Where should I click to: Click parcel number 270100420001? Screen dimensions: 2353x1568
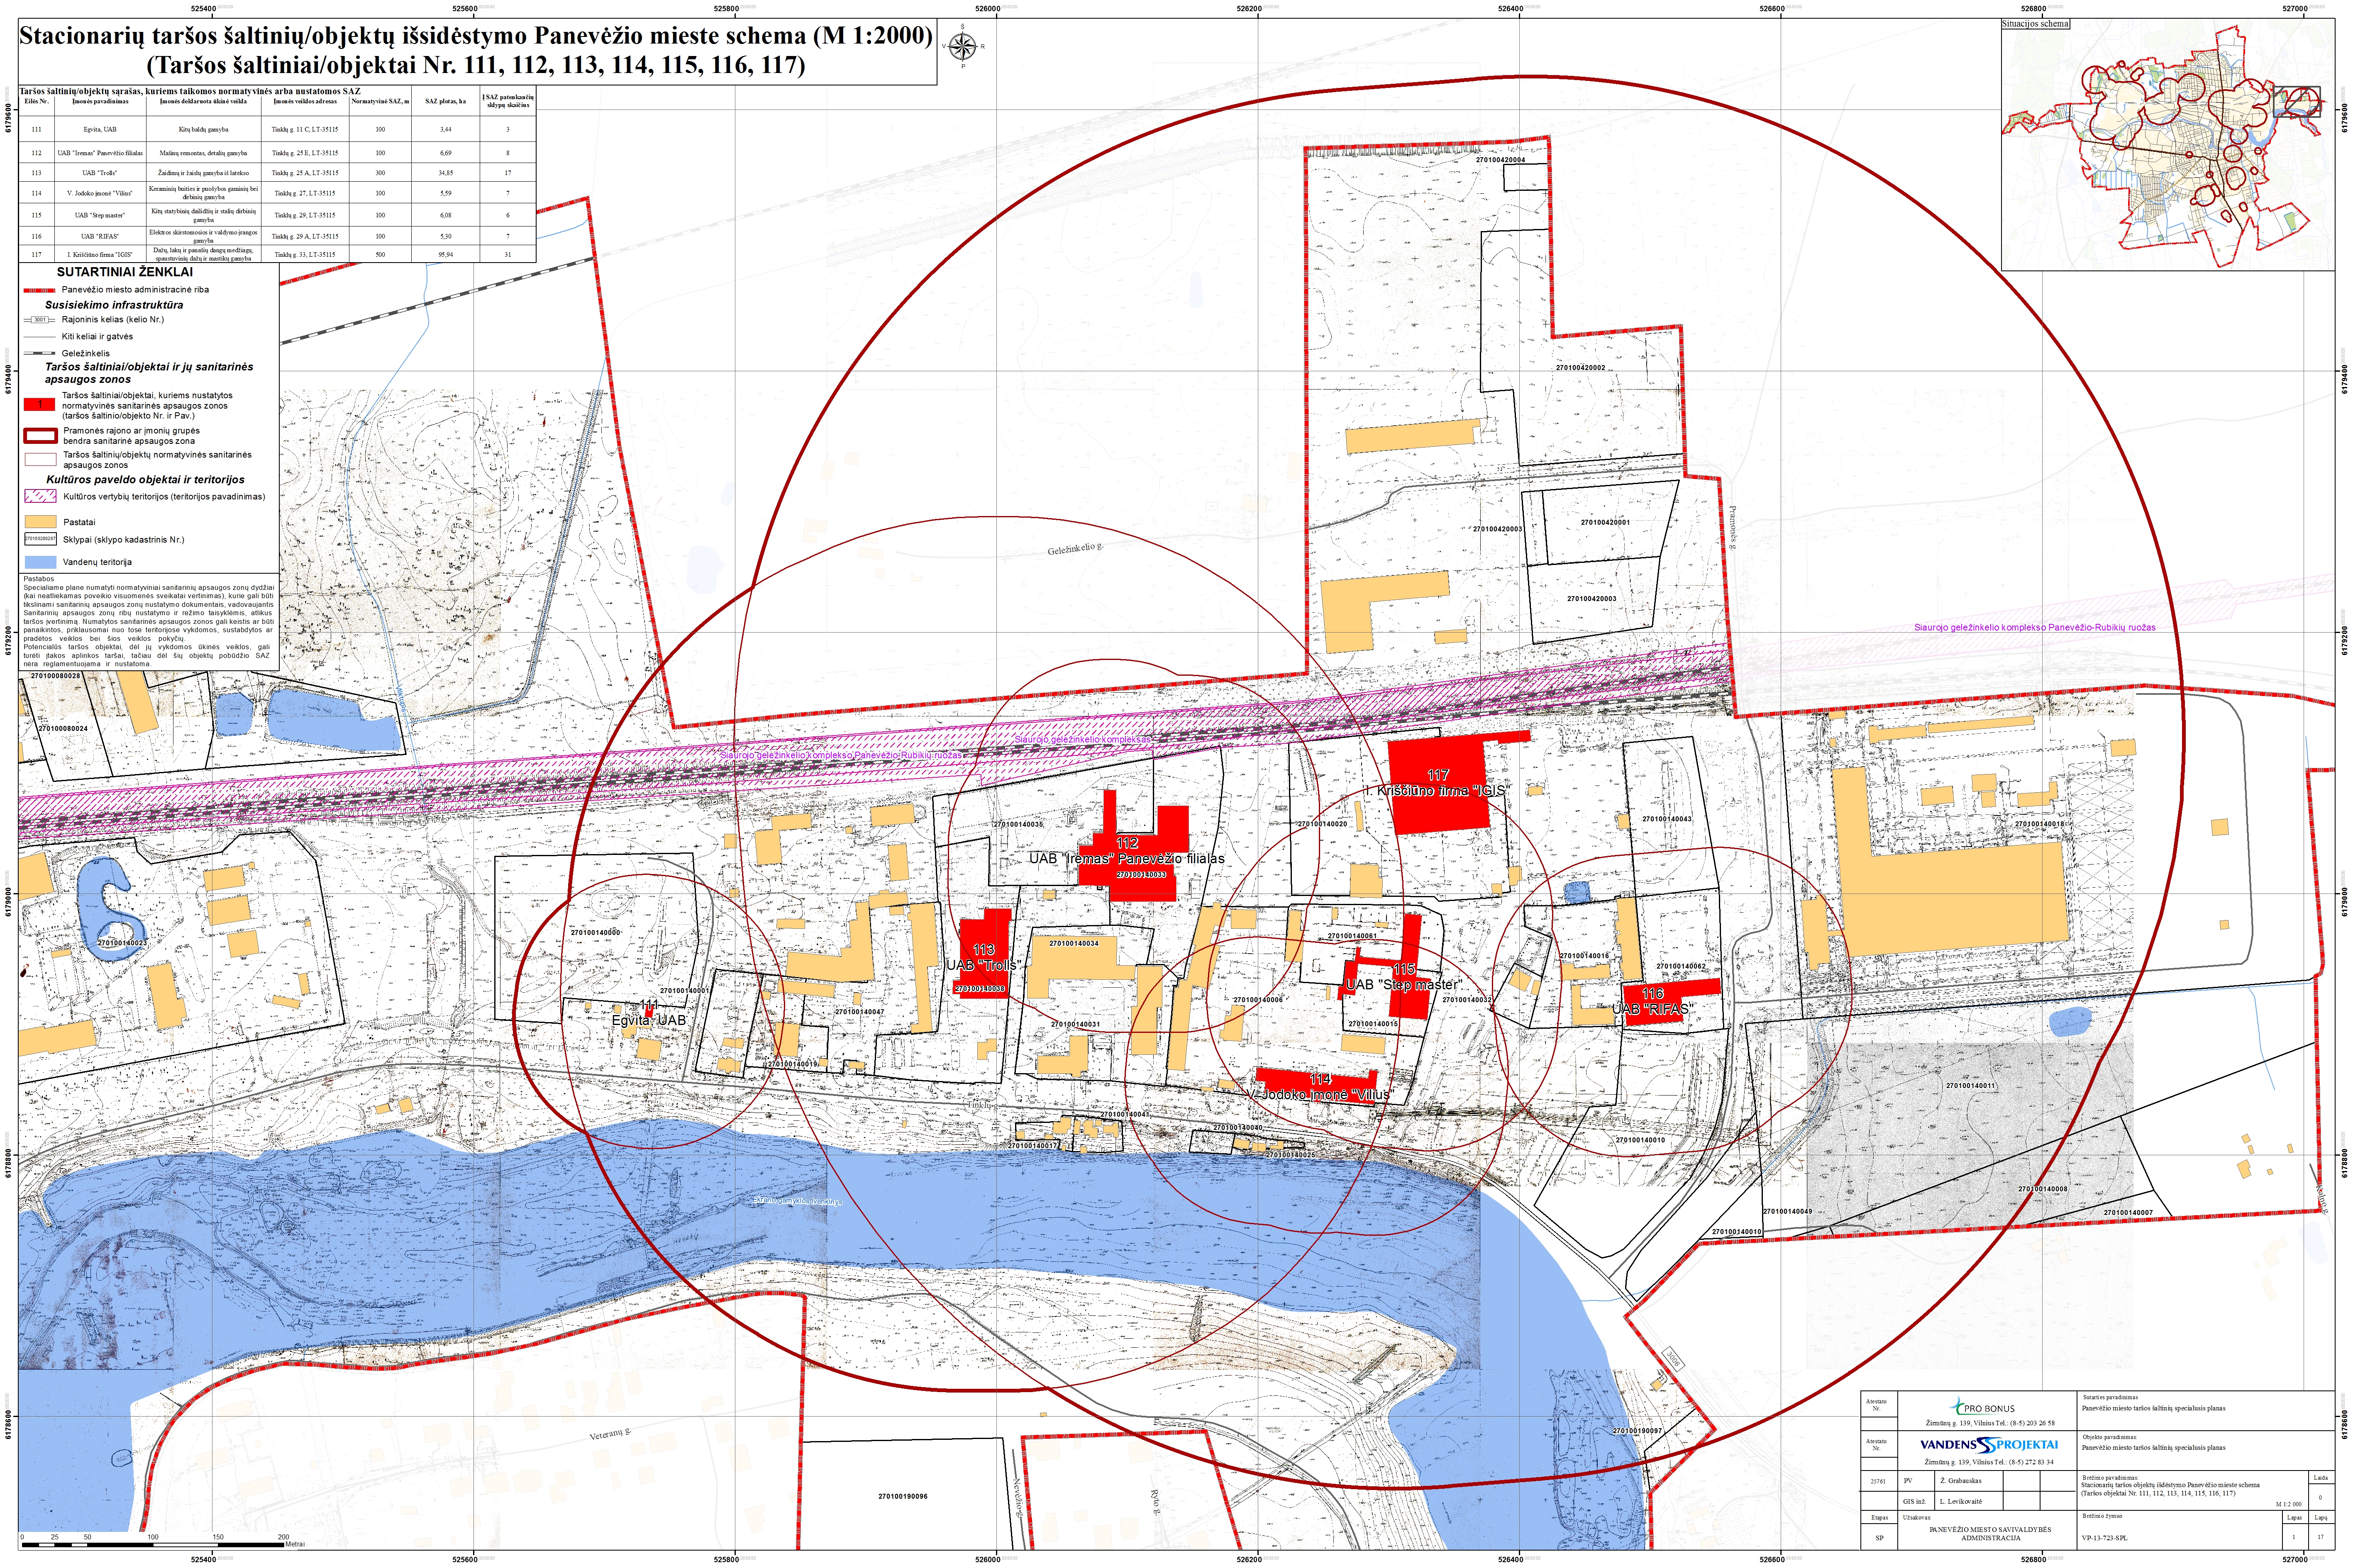click(1605, 523)
